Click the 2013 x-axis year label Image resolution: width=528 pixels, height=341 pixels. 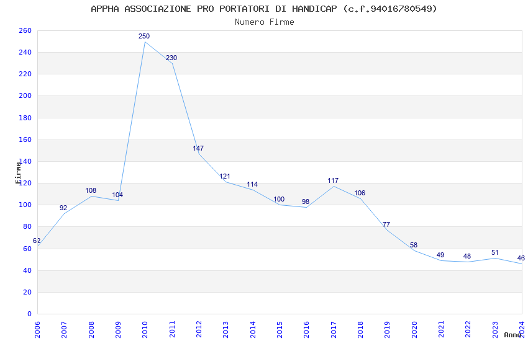coord(225,330)
